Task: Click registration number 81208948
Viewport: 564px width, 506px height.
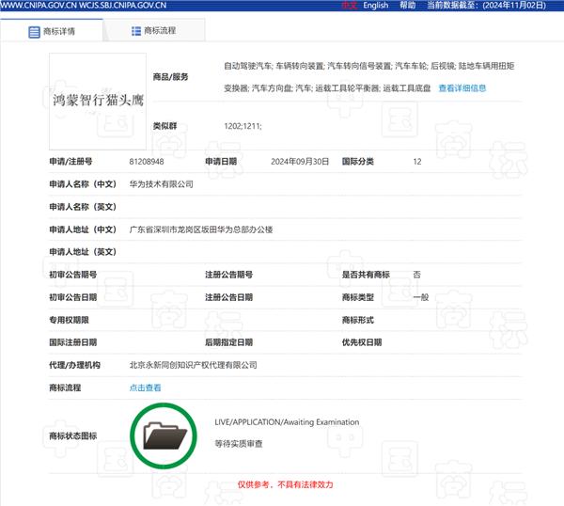Action: [x=147, y=162]
